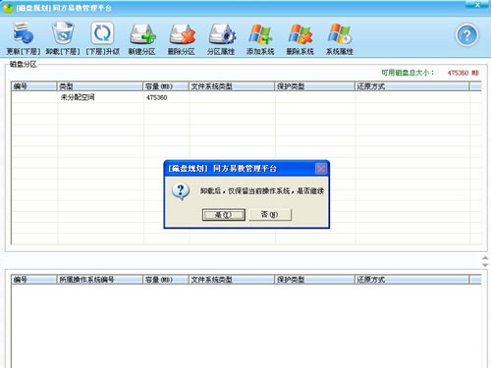
Task: Close the 磁盘规划 confirmation dialog
Action: (321, 169)
